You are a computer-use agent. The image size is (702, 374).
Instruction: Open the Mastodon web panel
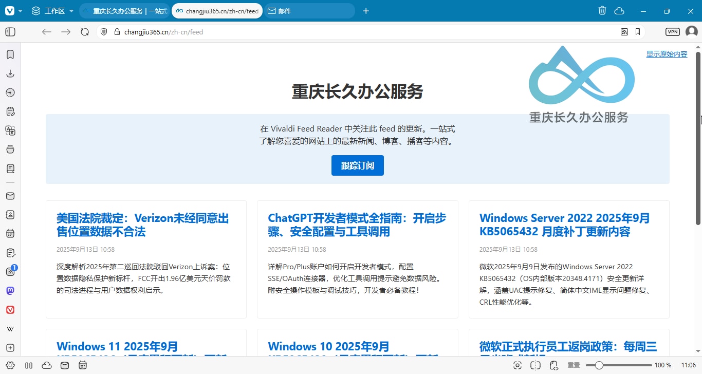tap(10, 291)
